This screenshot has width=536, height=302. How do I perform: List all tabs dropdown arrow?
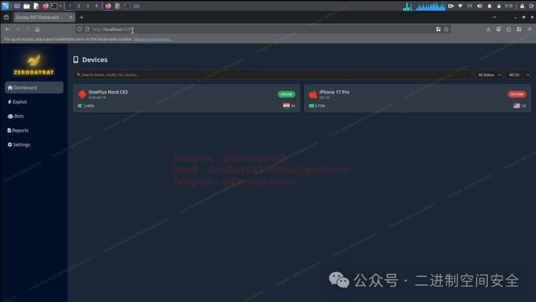[x=494, y=17]
